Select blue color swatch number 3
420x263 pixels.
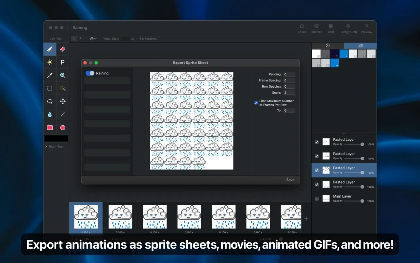click(x=344, y=54)
